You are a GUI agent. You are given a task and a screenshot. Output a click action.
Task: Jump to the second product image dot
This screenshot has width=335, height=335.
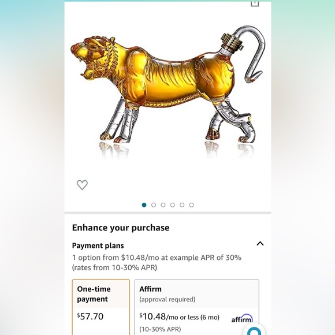click(x=154, y=205)
